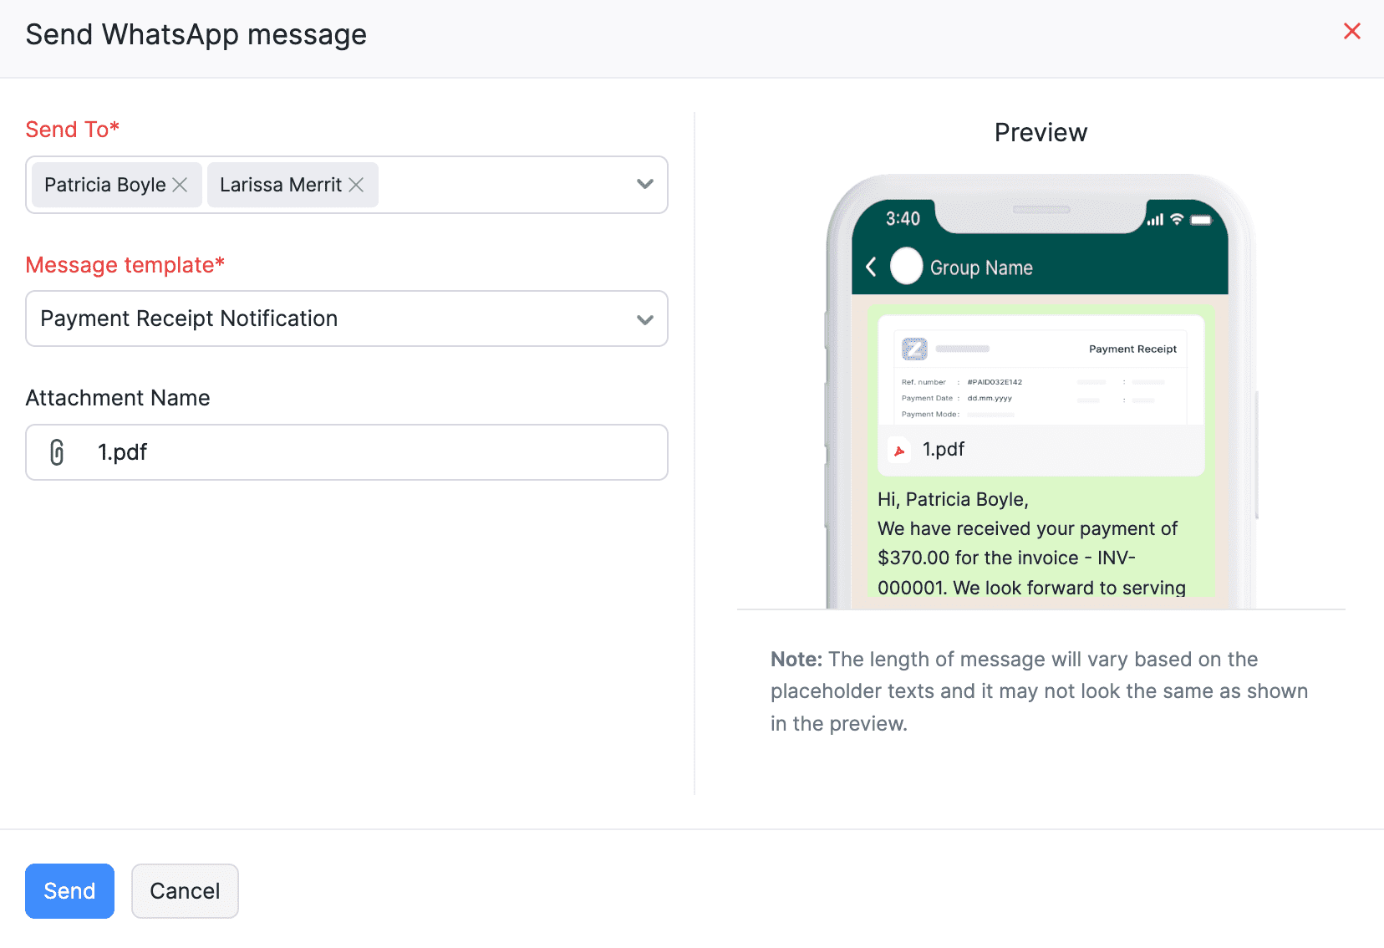Open the Send To recipients dropdown

[x=644, y=185]
